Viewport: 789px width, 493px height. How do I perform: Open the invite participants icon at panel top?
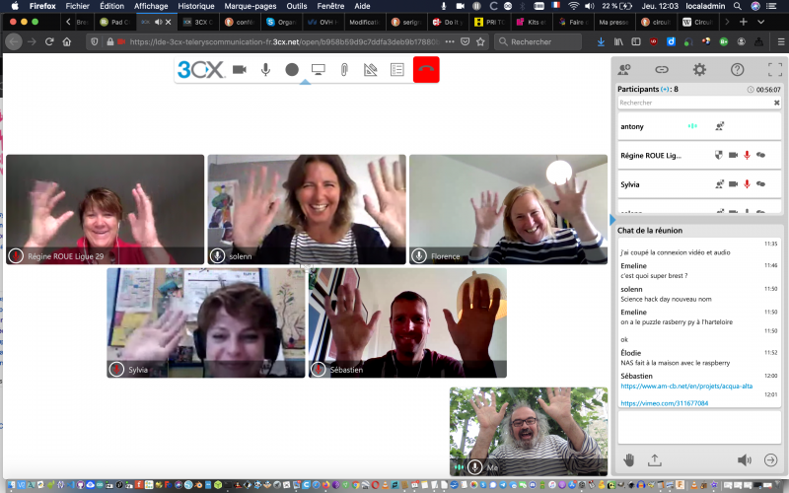(623, 70)
